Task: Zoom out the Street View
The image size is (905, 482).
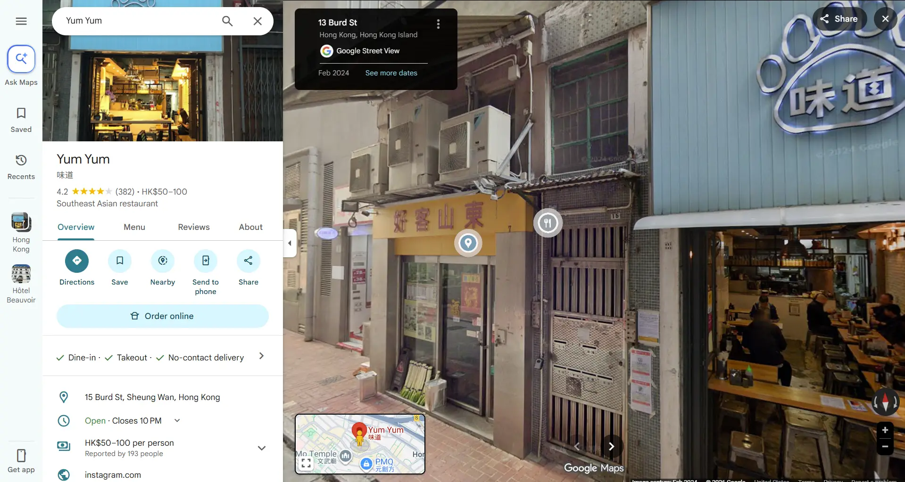Action: click(885, 447)
